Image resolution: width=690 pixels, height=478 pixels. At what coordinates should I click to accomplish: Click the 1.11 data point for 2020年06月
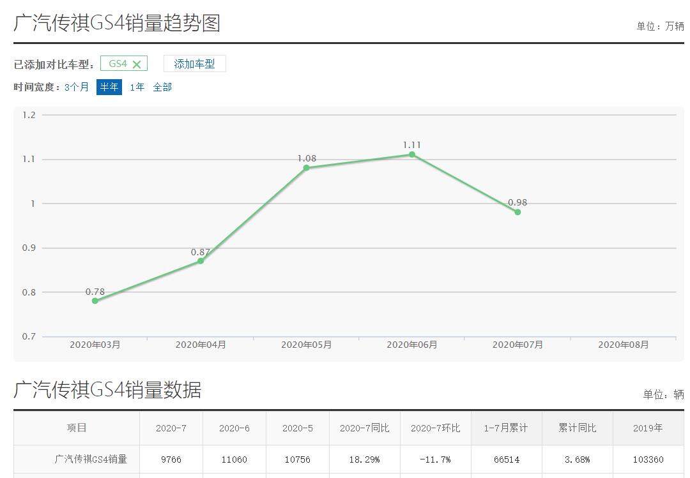pos(412,154)
